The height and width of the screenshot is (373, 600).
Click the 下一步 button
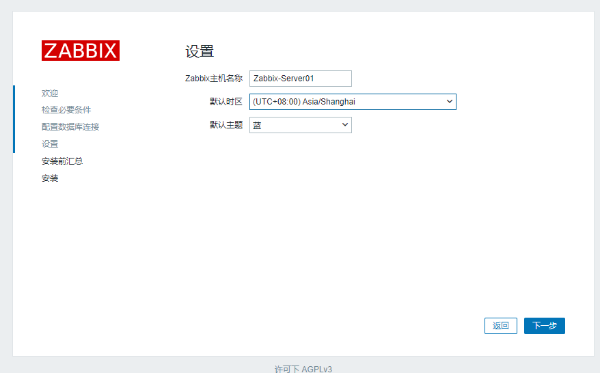[544, 326]
